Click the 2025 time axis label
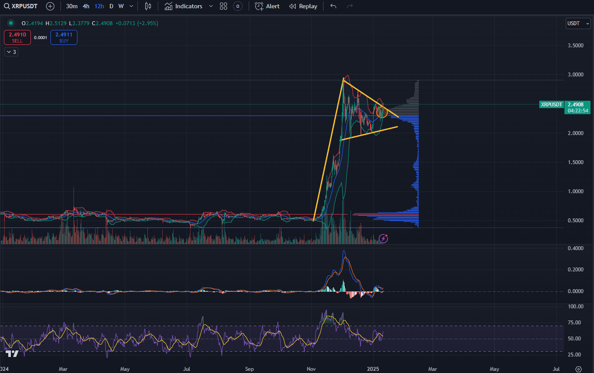The height and width of the screenshot is (373, 594). click(x=373, y=369)
